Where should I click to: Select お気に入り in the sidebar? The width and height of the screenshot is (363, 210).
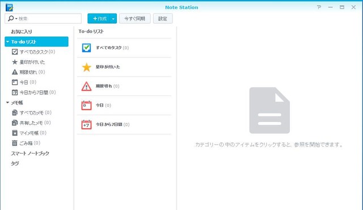[x=22, y=31]
